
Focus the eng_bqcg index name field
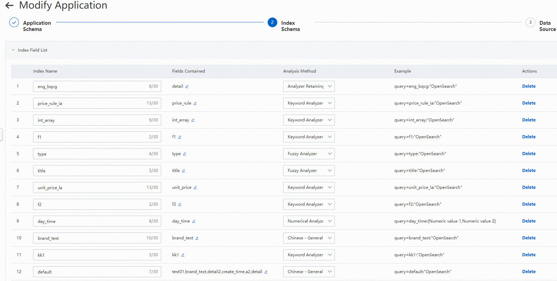point(97,86)
